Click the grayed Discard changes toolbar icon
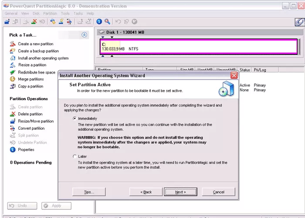This screenshot has width=305, height=218. click(x=126, y=21)
